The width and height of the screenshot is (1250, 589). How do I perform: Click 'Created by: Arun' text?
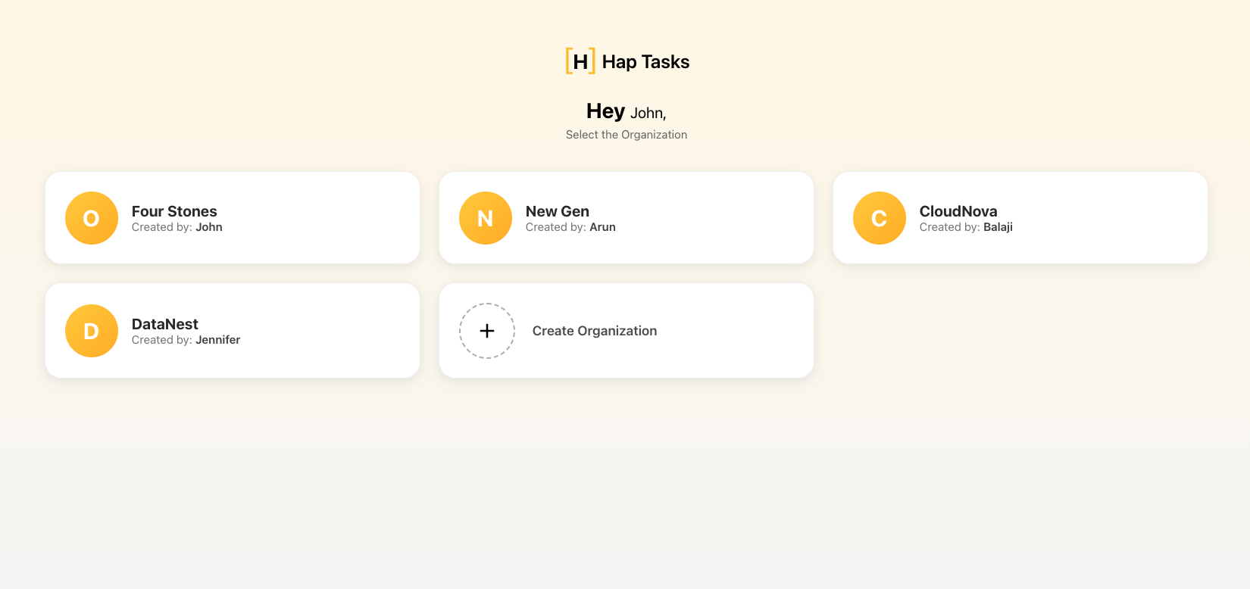click(570, 227)
